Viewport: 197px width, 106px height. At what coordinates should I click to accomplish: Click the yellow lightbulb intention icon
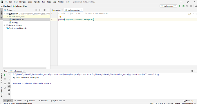(x=60, y=17)
